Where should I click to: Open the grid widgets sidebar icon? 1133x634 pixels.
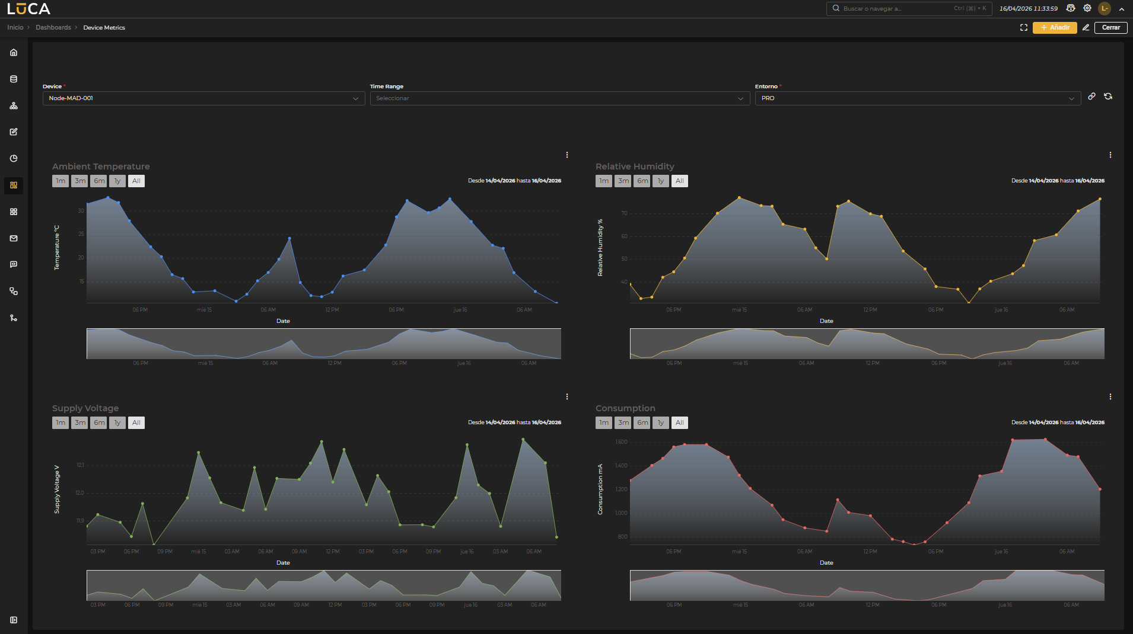(x=14, y=212)
